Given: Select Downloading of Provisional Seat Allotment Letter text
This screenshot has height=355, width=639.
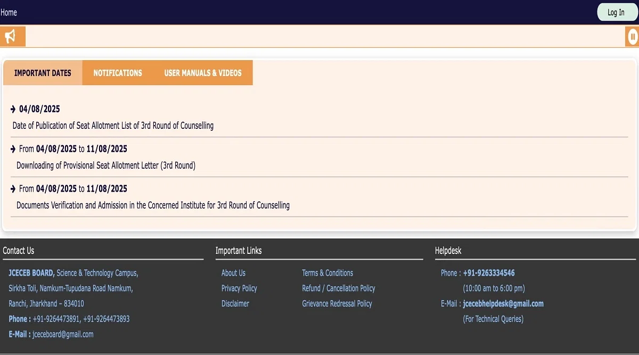Looking at the screenshot, I should (x=106, y=166).
